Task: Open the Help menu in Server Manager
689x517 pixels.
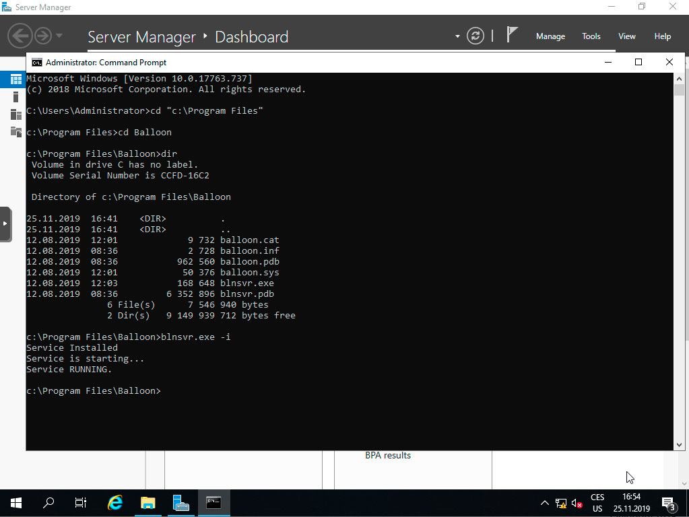Action: pos(663,36)
